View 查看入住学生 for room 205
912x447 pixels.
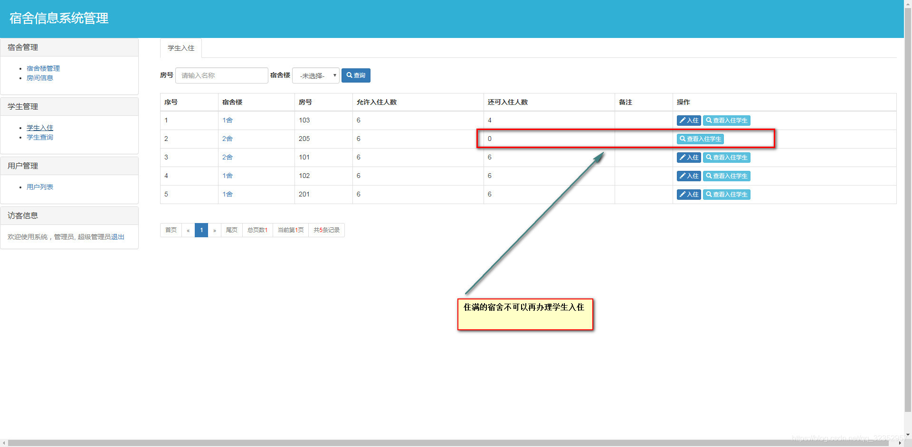(x=700, y=139)
